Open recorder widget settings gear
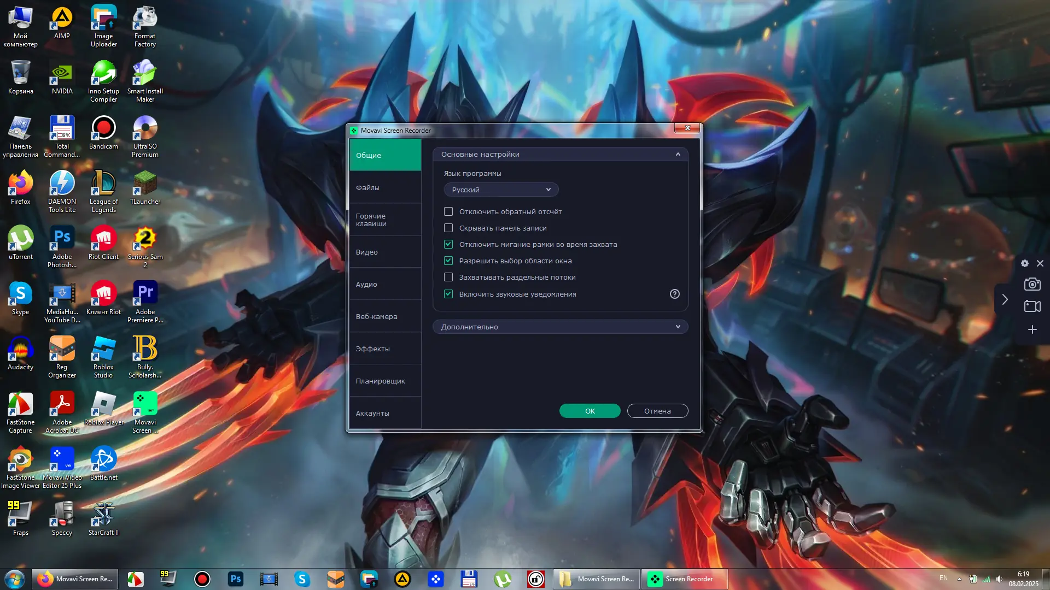Viewport: 1050px width, 590px height. 1024,263
